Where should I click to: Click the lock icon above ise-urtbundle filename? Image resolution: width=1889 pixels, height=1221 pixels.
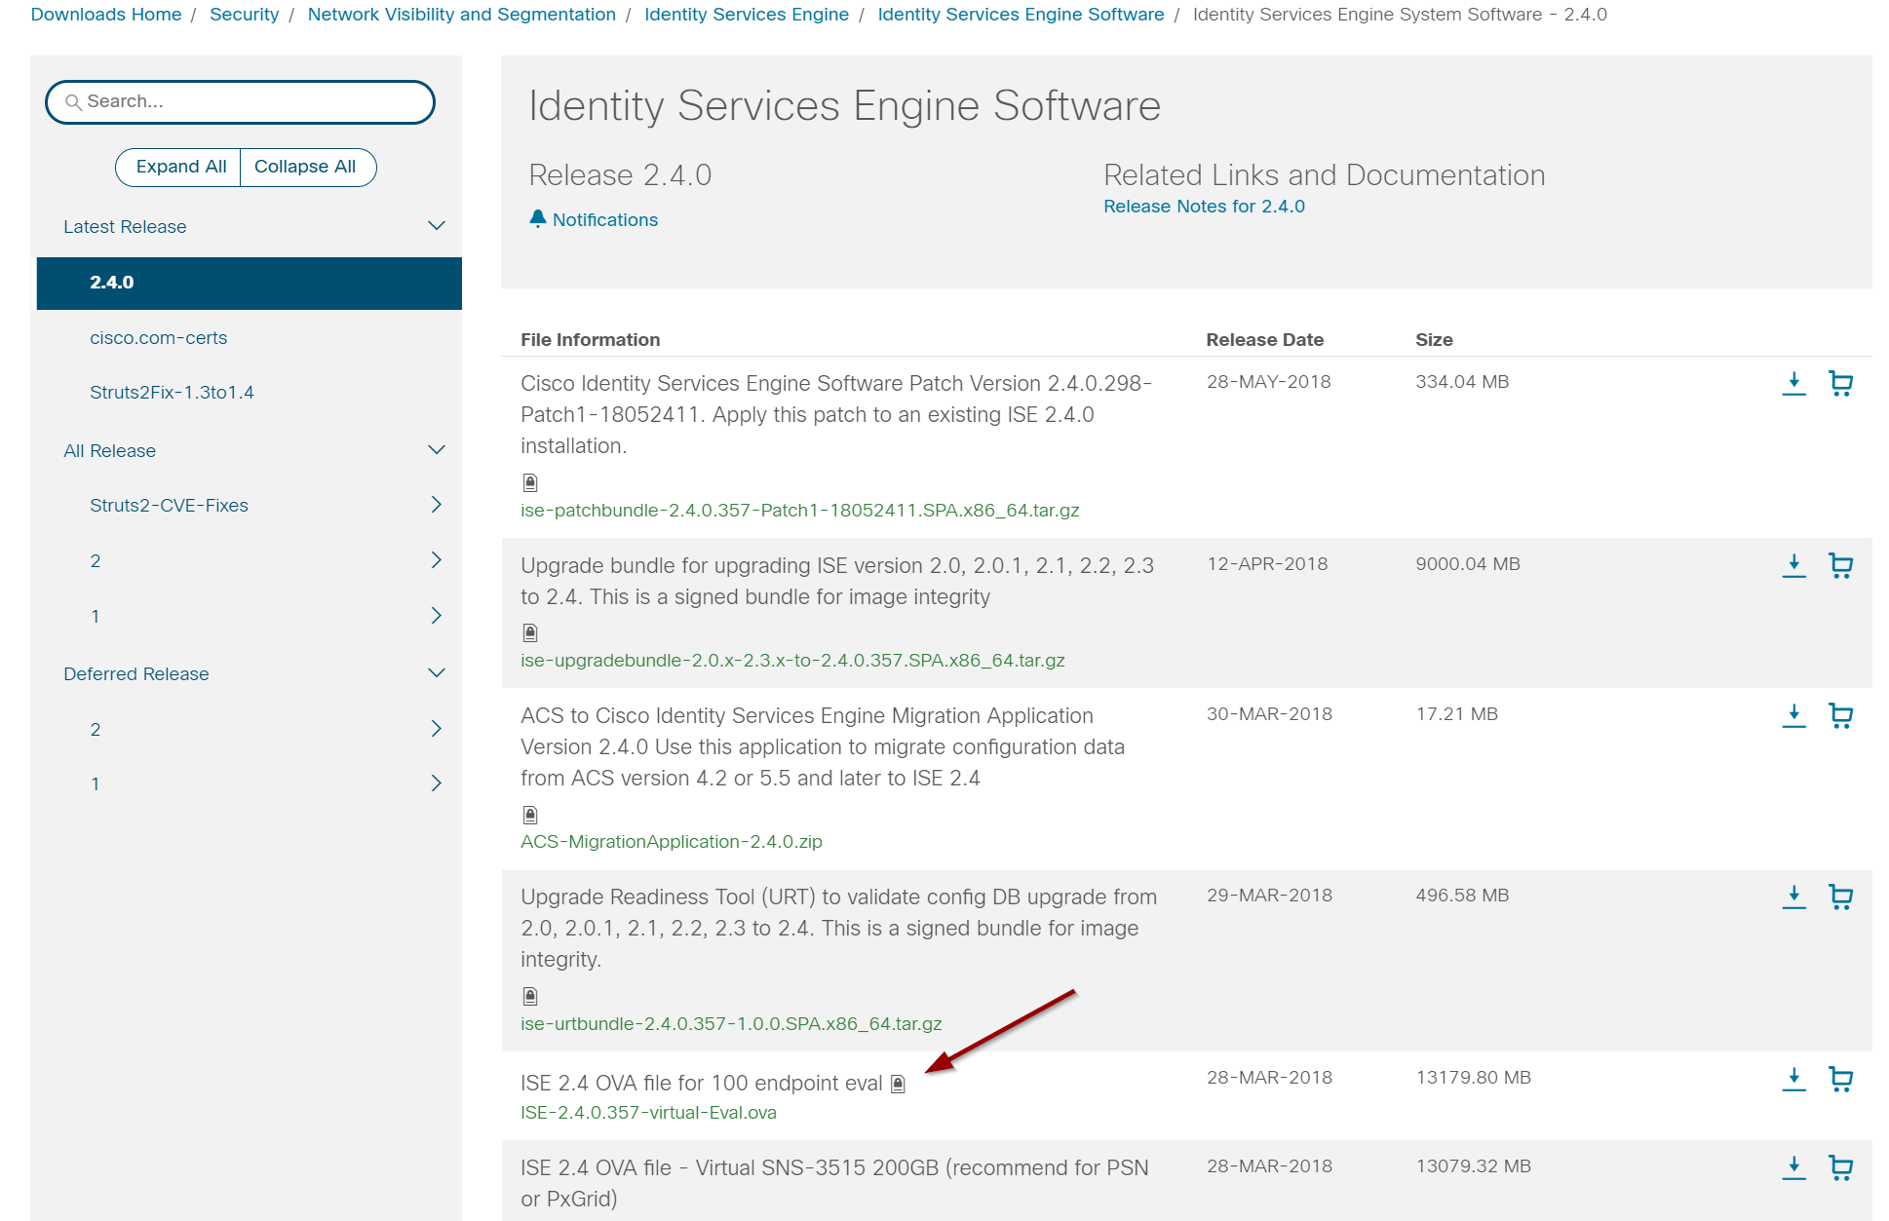pyautogui.click(x=530, y=996)
